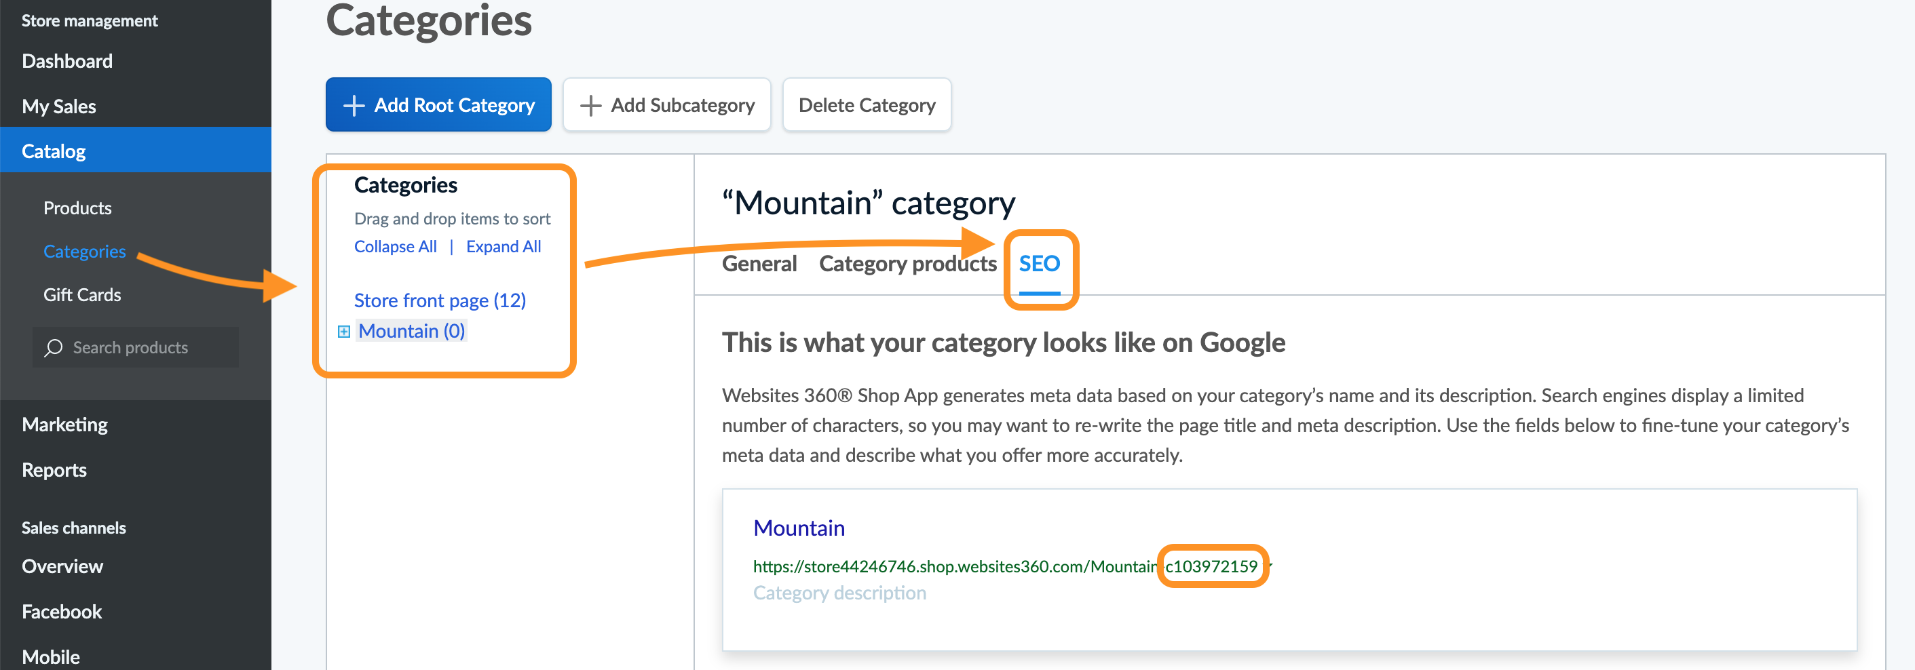Go to My Sales section
The height and width of the screenshot is (670, 1915).
click(x=59, y=106)
